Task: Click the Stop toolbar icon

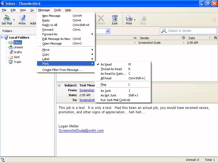Action: click(143, 18)
